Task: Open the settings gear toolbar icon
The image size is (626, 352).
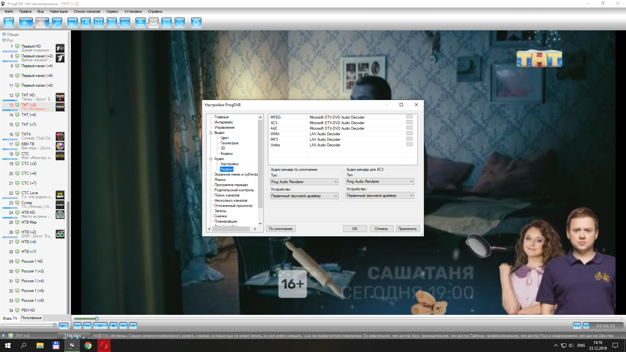Action: coord(196,23)
